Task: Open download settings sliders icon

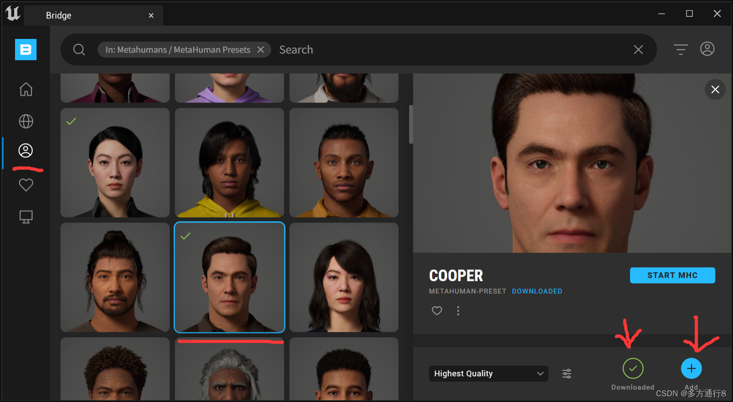Action: click(567, 374)
